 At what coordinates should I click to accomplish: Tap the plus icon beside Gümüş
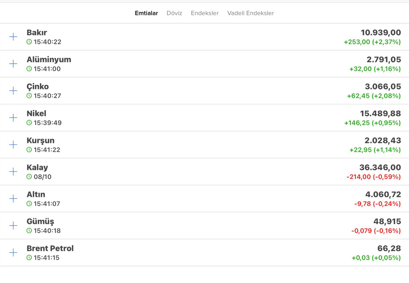(x=13, y=225)
